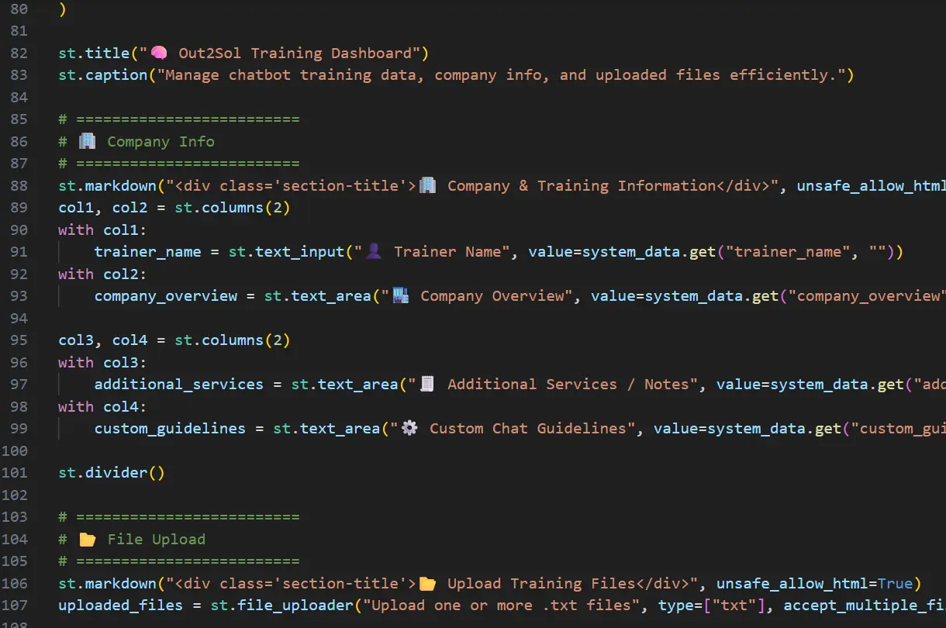Select the st.divider() call on line 101
Viewport: 946px width, 628px height.
[x=111, y=472]
